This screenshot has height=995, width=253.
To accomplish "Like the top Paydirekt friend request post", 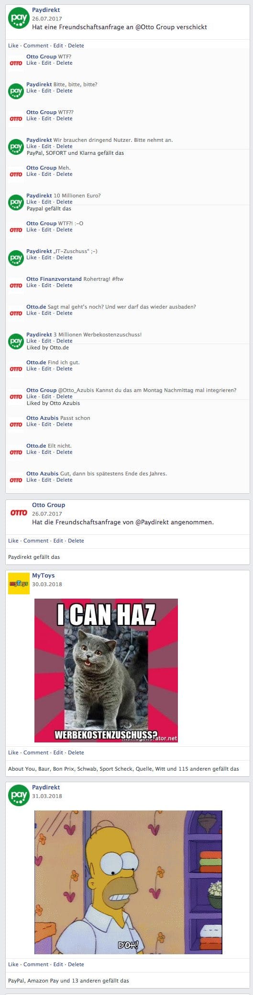I will [13, 46].
